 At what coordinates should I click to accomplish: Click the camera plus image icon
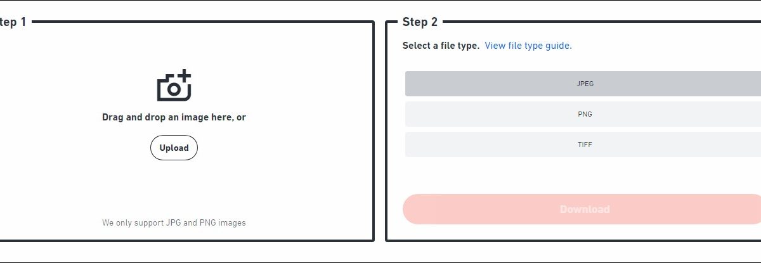[x=174, y=86]
